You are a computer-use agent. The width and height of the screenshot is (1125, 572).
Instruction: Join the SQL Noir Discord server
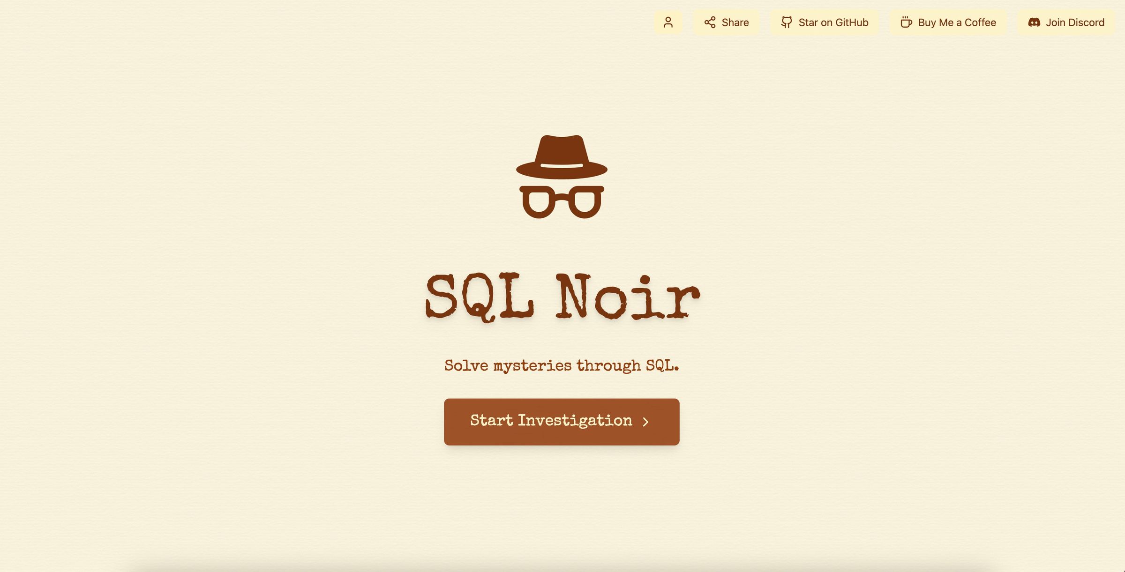(x=1065, y=22)
